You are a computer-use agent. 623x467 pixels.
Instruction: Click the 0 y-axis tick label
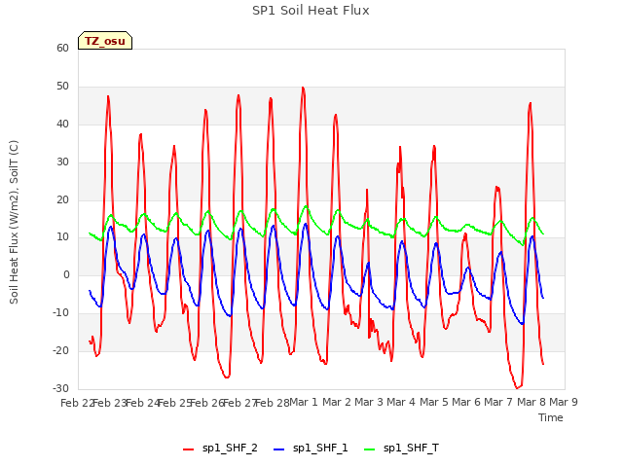pos(66,275)
